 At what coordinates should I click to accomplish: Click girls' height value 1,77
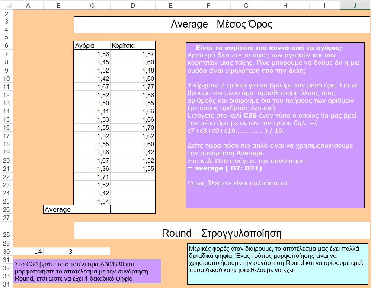click(x=133, y=87)
